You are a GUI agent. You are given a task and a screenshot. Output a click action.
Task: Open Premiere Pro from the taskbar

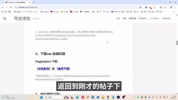tap(118, 97)
